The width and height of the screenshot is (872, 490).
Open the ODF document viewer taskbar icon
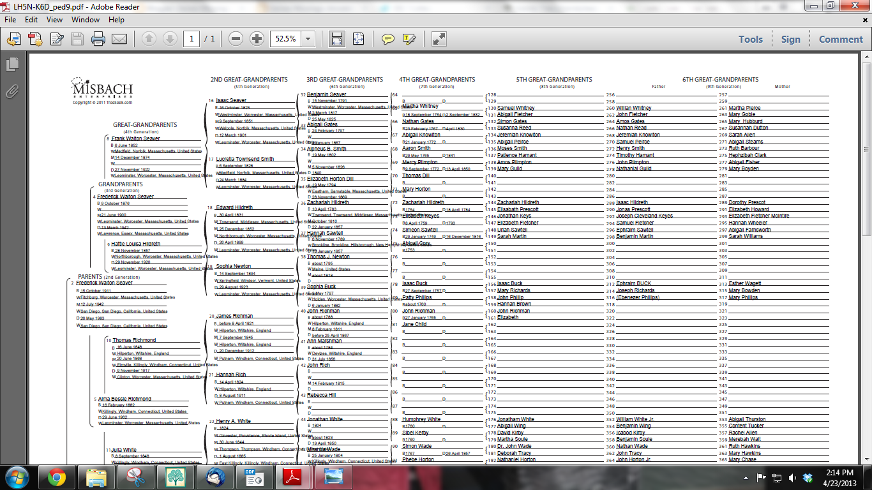254,477
